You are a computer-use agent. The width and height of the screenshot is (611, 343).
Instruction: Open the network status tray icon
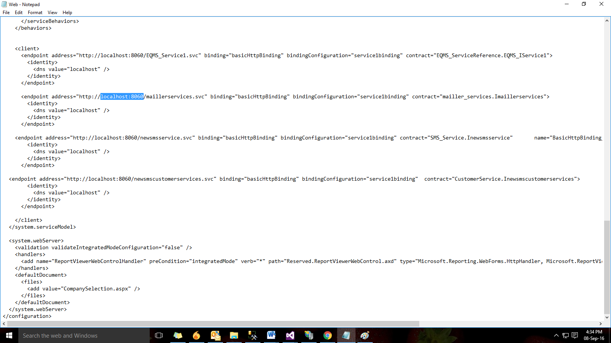click(566, 335)
